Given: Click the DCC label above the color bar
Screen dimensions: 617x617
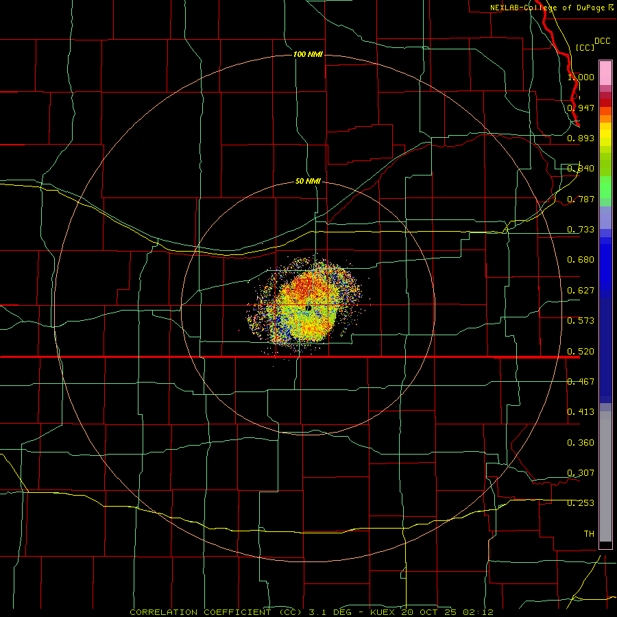Looking at the screenshot, I should point(602,41).
